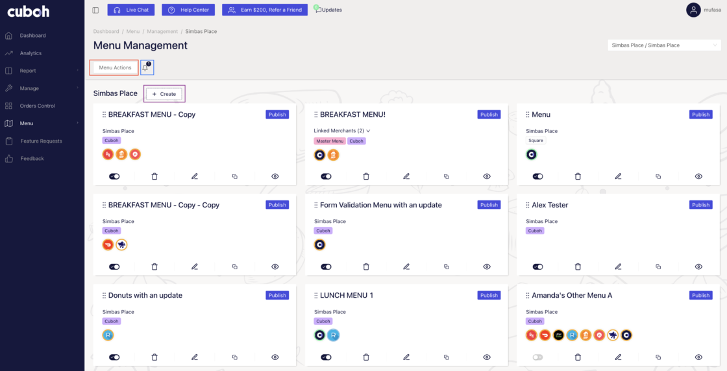The image size is (727, 371).
Task: Click the notification bell icon
Action: click(x=146, y=67)
